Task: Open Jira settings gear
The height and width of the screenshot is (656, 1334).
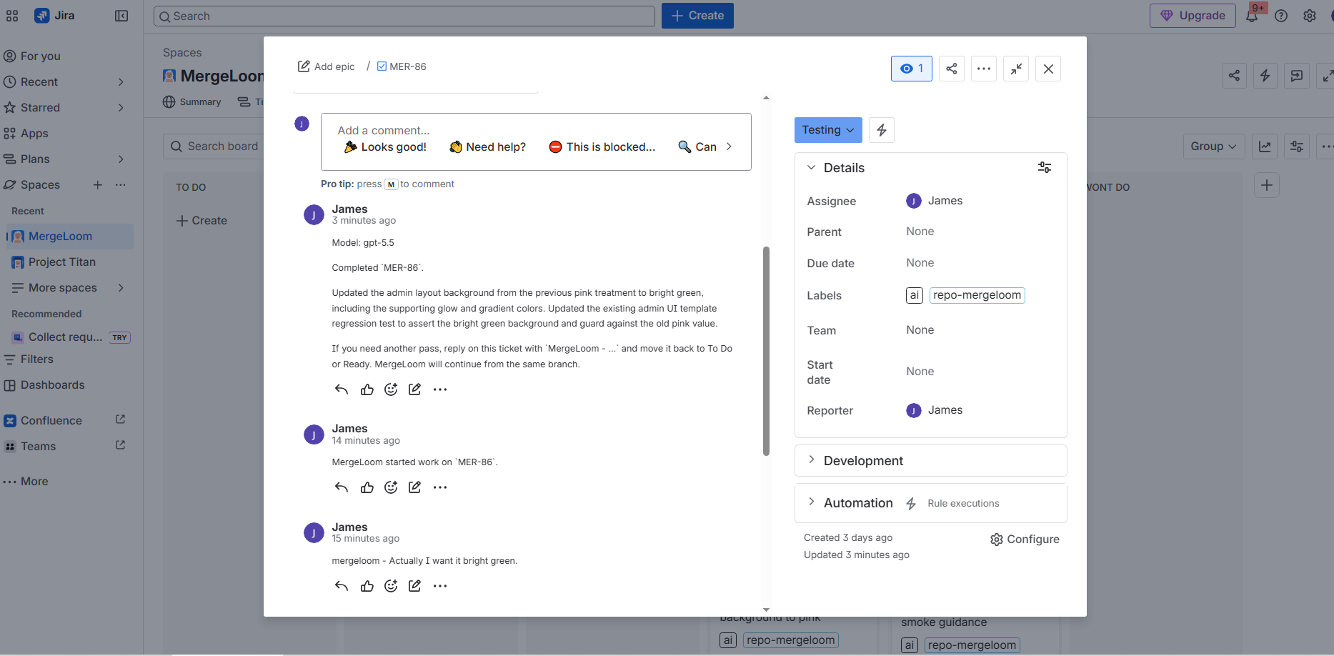Action: click(1310, 16)
